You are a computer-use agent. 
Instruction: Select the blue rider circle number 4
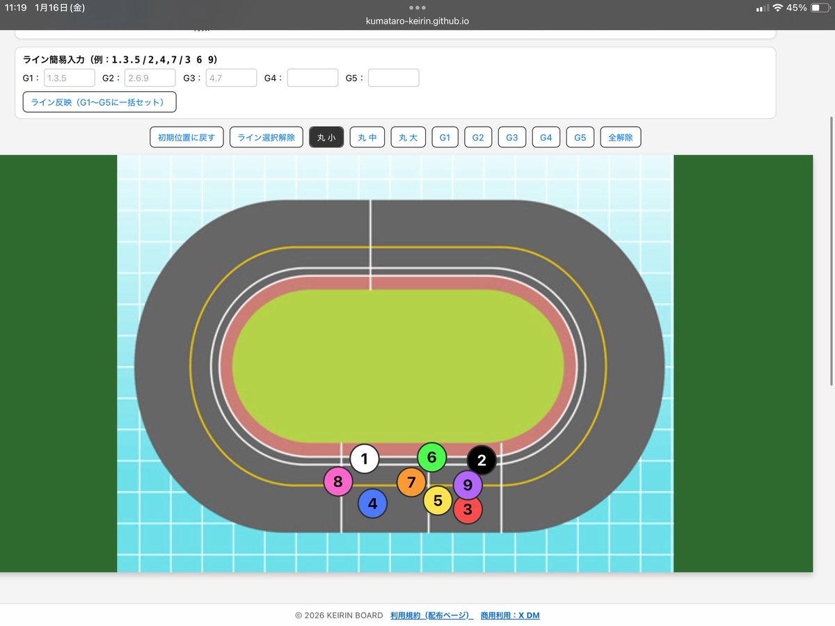click(x=372, y=504)
